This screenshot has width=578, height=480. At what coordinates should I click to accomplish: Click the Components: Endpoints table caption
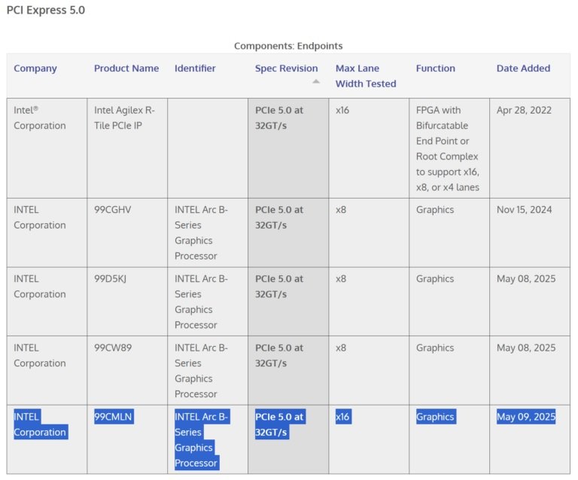pyautogui.click(x=288, y=46)
